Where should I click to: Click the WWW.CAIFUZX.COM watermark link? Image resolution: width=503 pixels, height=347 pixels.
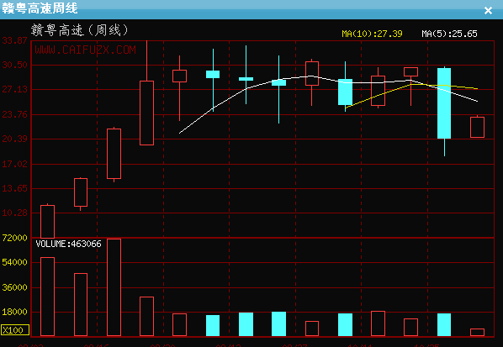point(85,50)
